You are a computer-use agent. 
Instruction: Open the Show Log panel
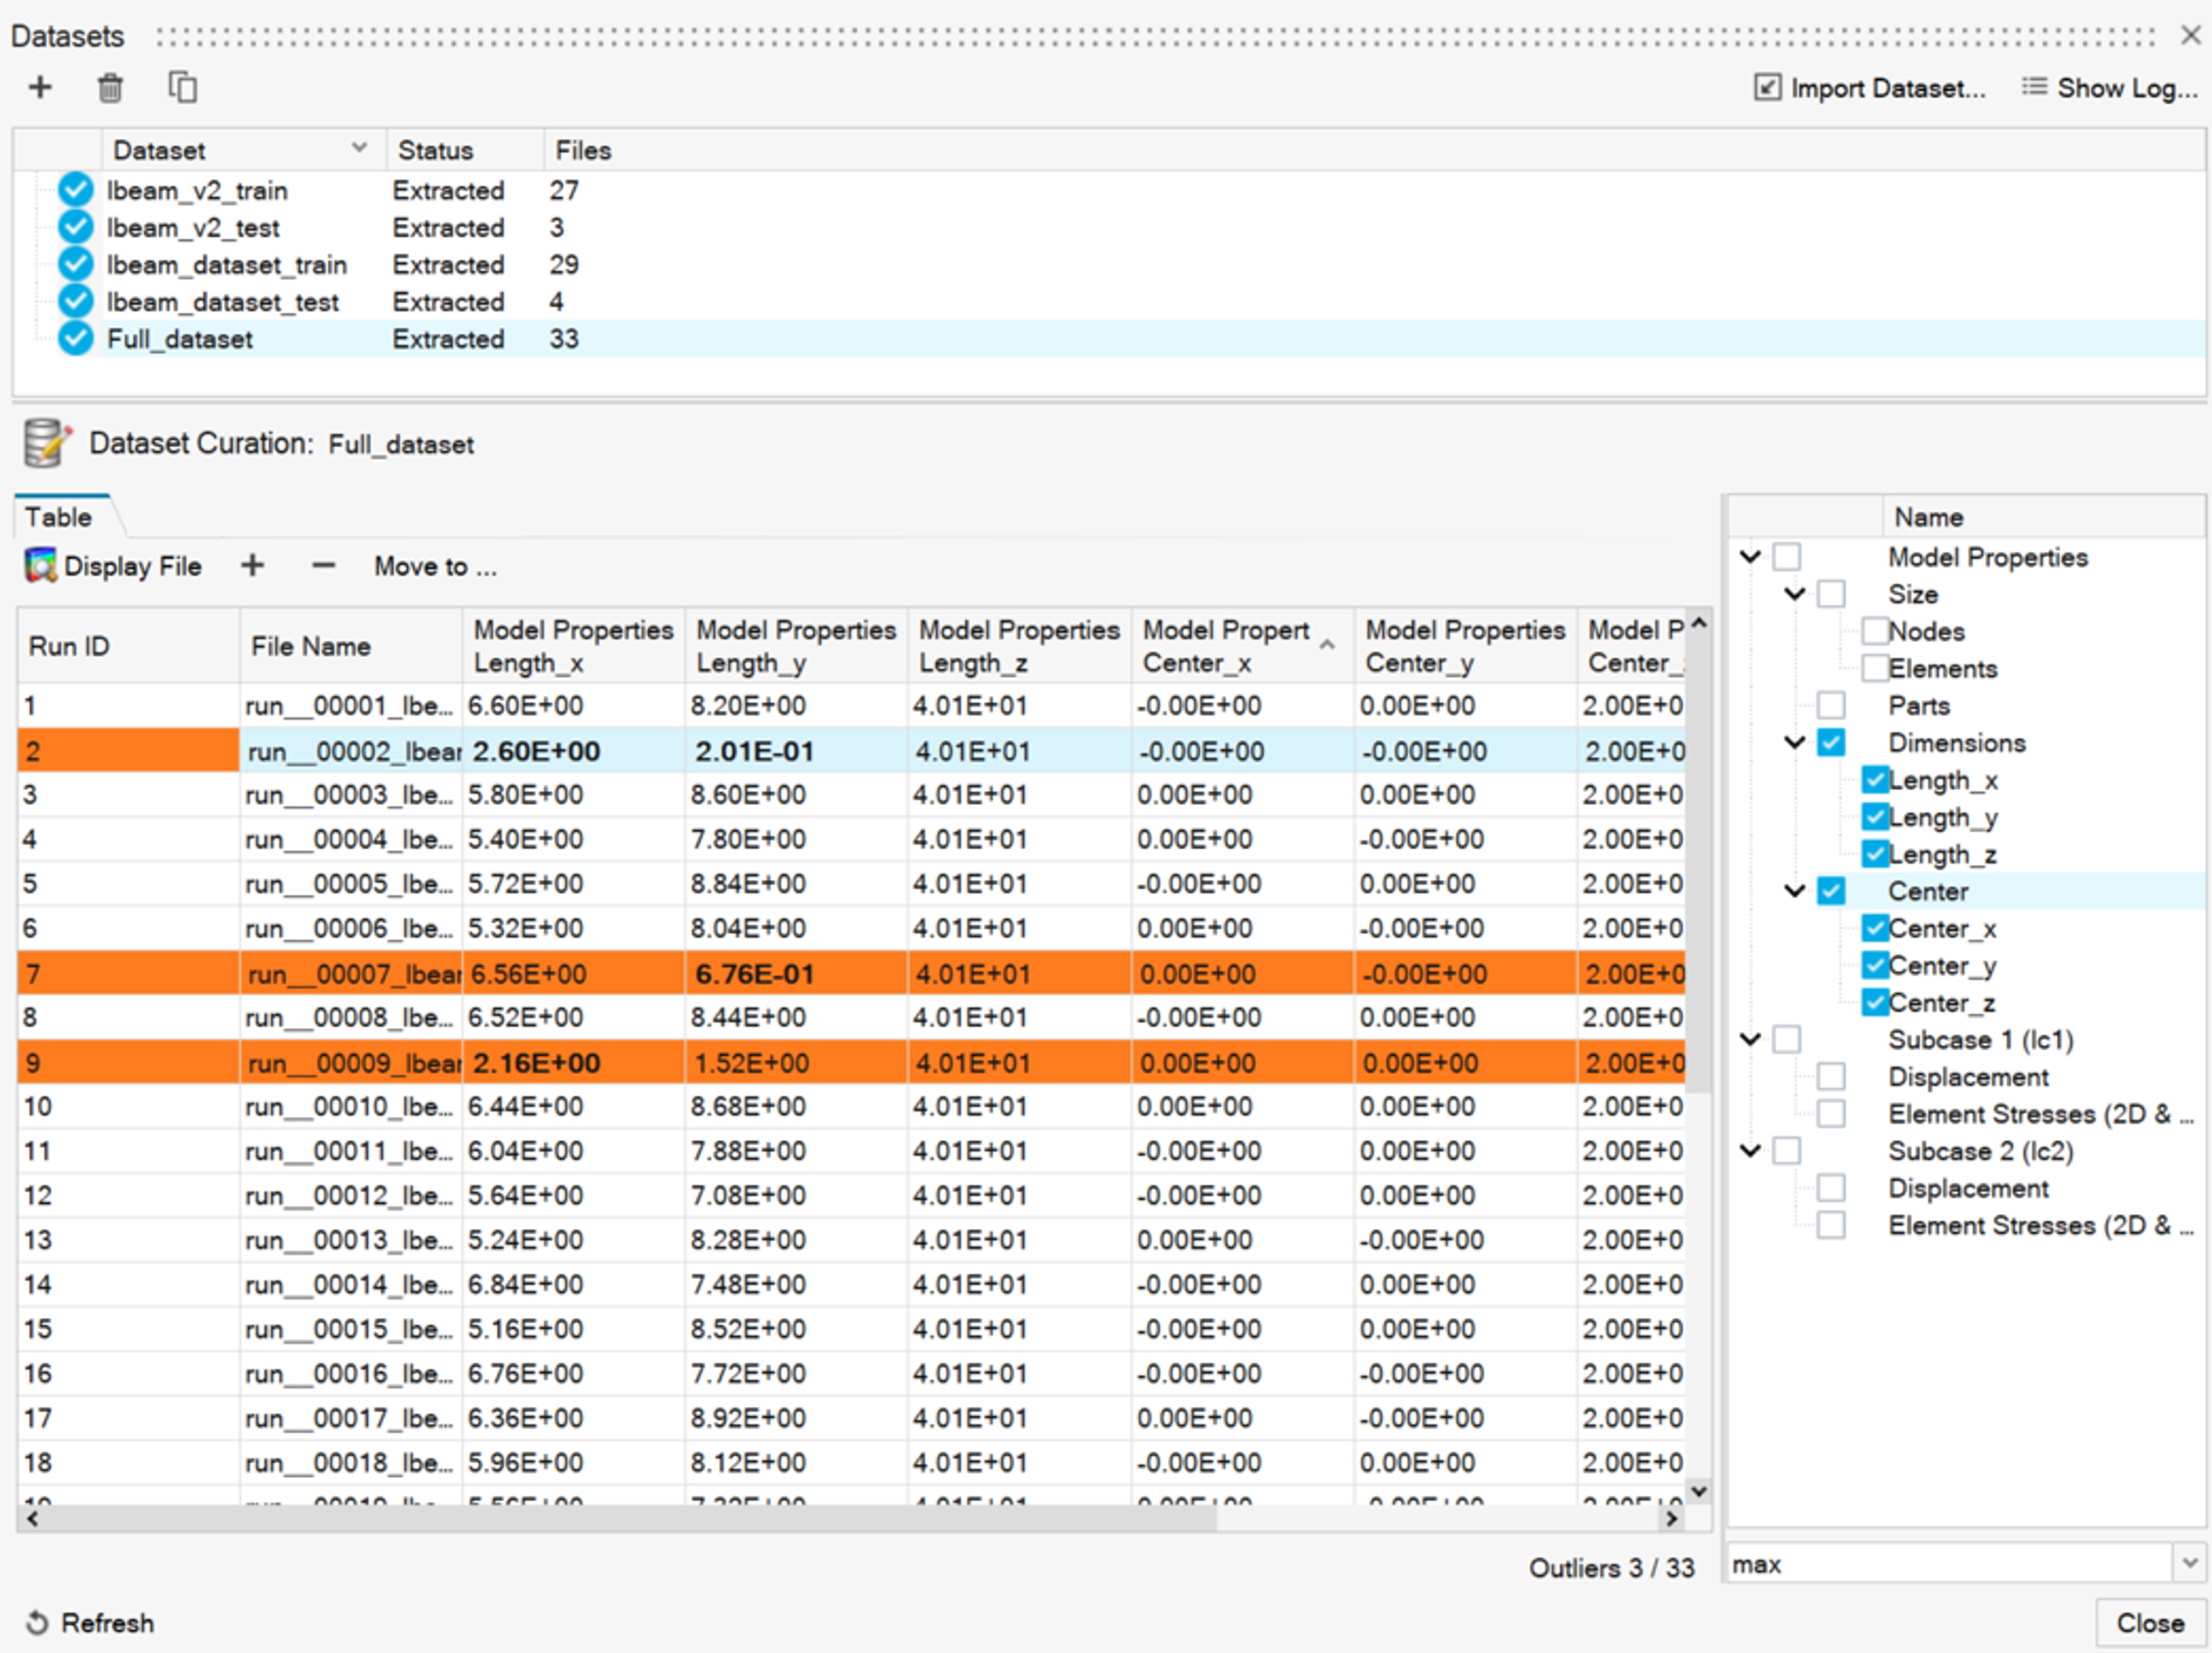(2110, 88)
